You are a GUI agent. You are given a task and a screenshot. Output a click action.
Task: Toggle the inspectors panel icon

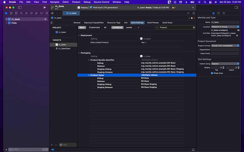[236, 7]
